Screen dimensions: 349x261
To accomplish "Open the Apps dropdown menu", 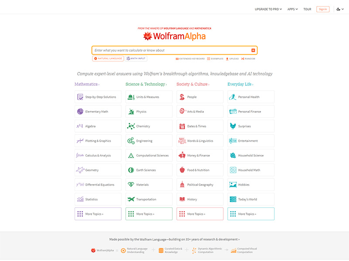I will click(x=292, y=9).
